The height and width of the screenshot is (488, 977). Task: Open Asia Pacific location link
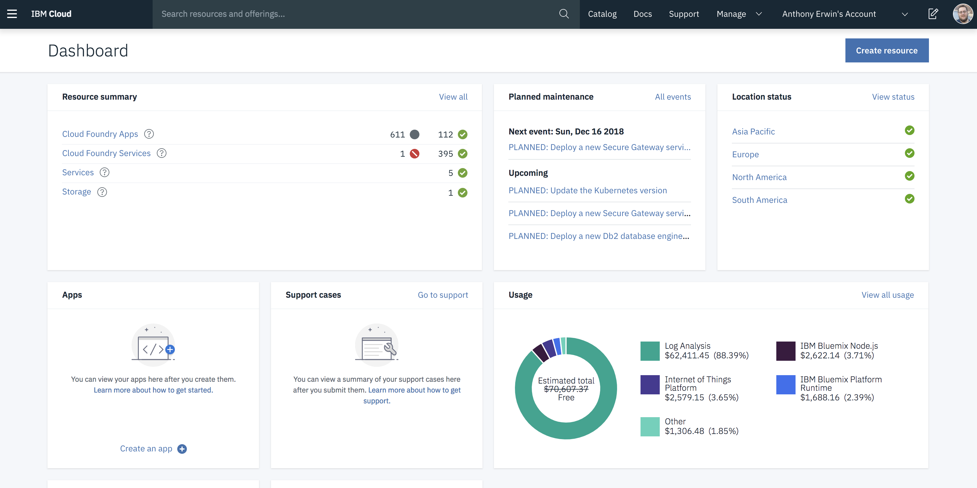coord(753,132)
